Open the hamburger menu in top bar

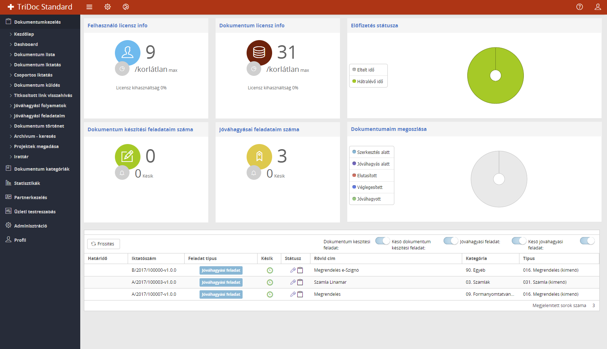[x=89, y=7]
